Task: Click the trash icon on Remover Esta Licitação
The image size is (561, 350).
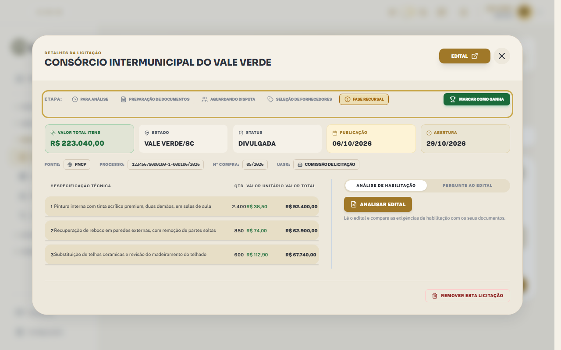Action: pyautogui.click(x=435, y=296)
